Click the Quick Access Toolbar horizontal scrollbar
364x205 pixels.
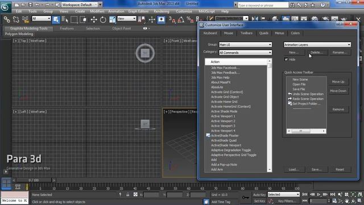pos(306,131)
